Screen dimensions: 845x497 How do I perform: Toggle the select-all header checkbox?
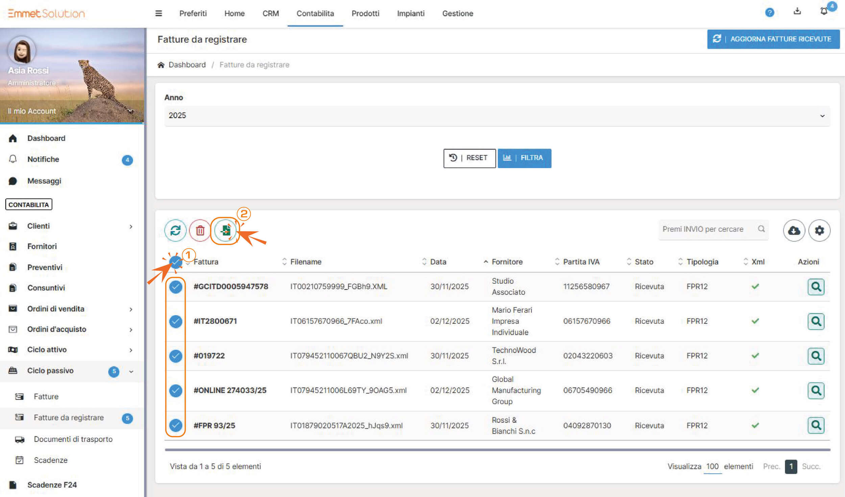point(175,262)
